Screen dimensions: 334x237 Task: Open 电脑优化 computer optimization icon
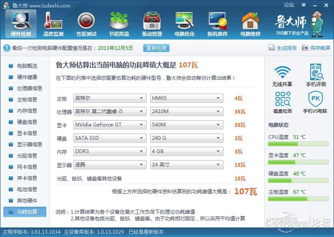(x=185, y=24)
